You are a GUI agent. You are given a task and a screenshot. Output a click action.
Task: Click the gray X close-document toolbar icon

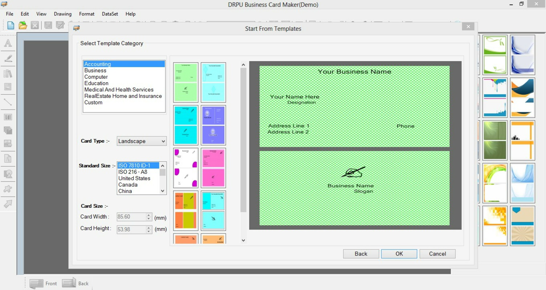pyautogui.click(x=35, y=25)
